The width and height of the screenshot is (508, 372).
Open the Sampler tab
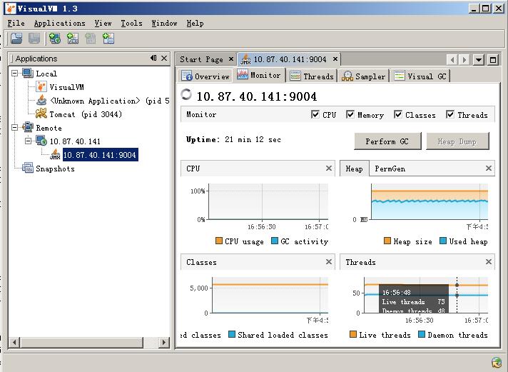[363, 76]
